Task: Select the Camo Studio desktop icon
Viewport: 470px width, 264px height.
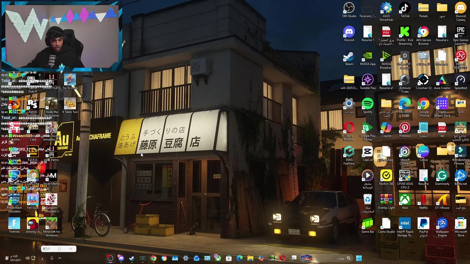Action: click(x=386, y=225)
